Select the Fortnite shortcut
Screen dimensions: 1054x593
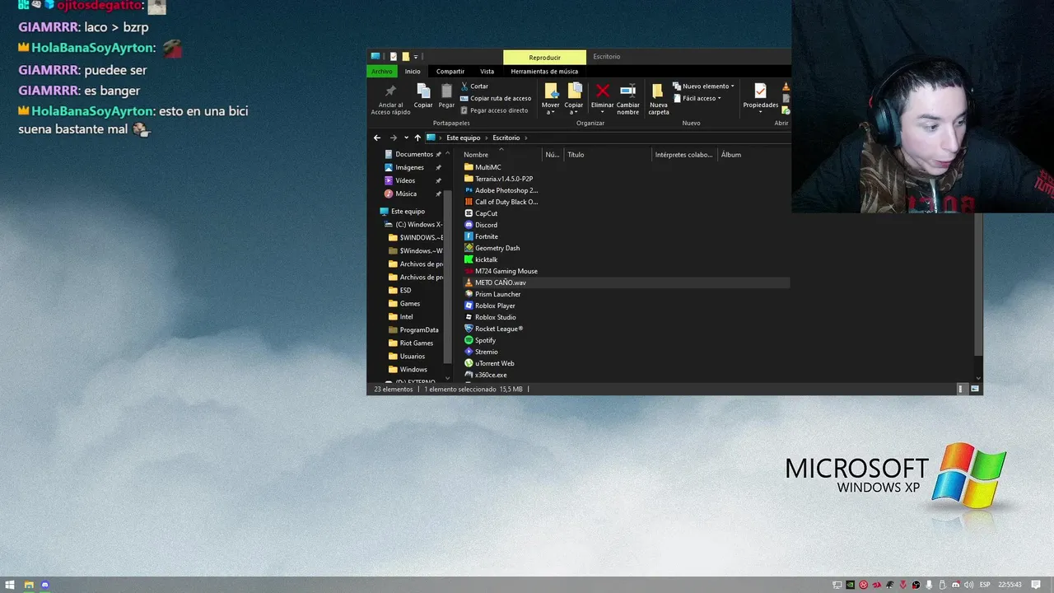tap(481, 236)
